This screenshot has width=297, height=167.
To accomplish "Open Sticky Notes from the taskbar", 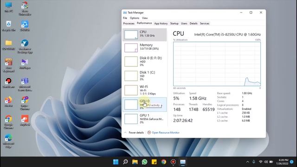I will 154,162.
